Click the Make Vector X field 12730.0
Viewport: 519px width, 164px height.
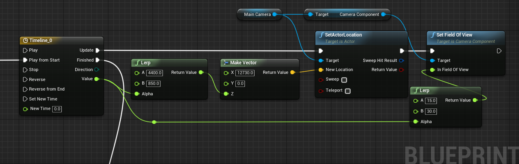coord(245,73)
